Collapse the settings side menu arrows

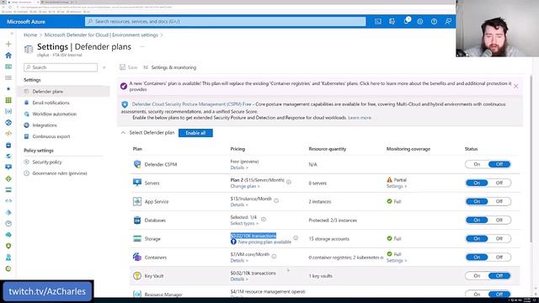(x=104, y=67)
